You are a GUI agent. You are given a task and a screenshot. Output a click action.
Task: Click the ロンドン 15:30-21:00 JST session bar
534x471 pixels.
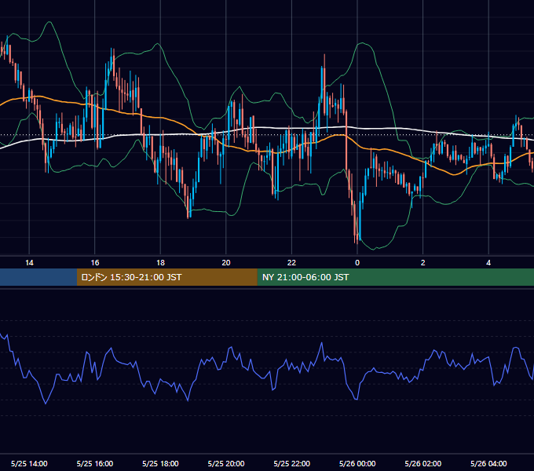point(166,277)
